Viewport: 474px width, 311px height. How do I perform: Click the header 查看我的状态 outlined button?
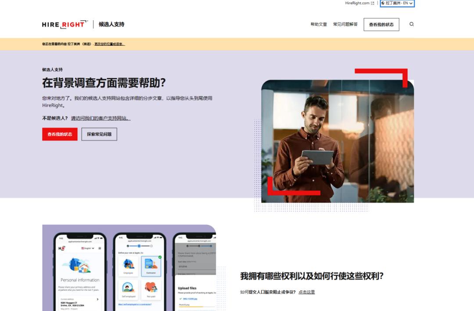point(381,25)
